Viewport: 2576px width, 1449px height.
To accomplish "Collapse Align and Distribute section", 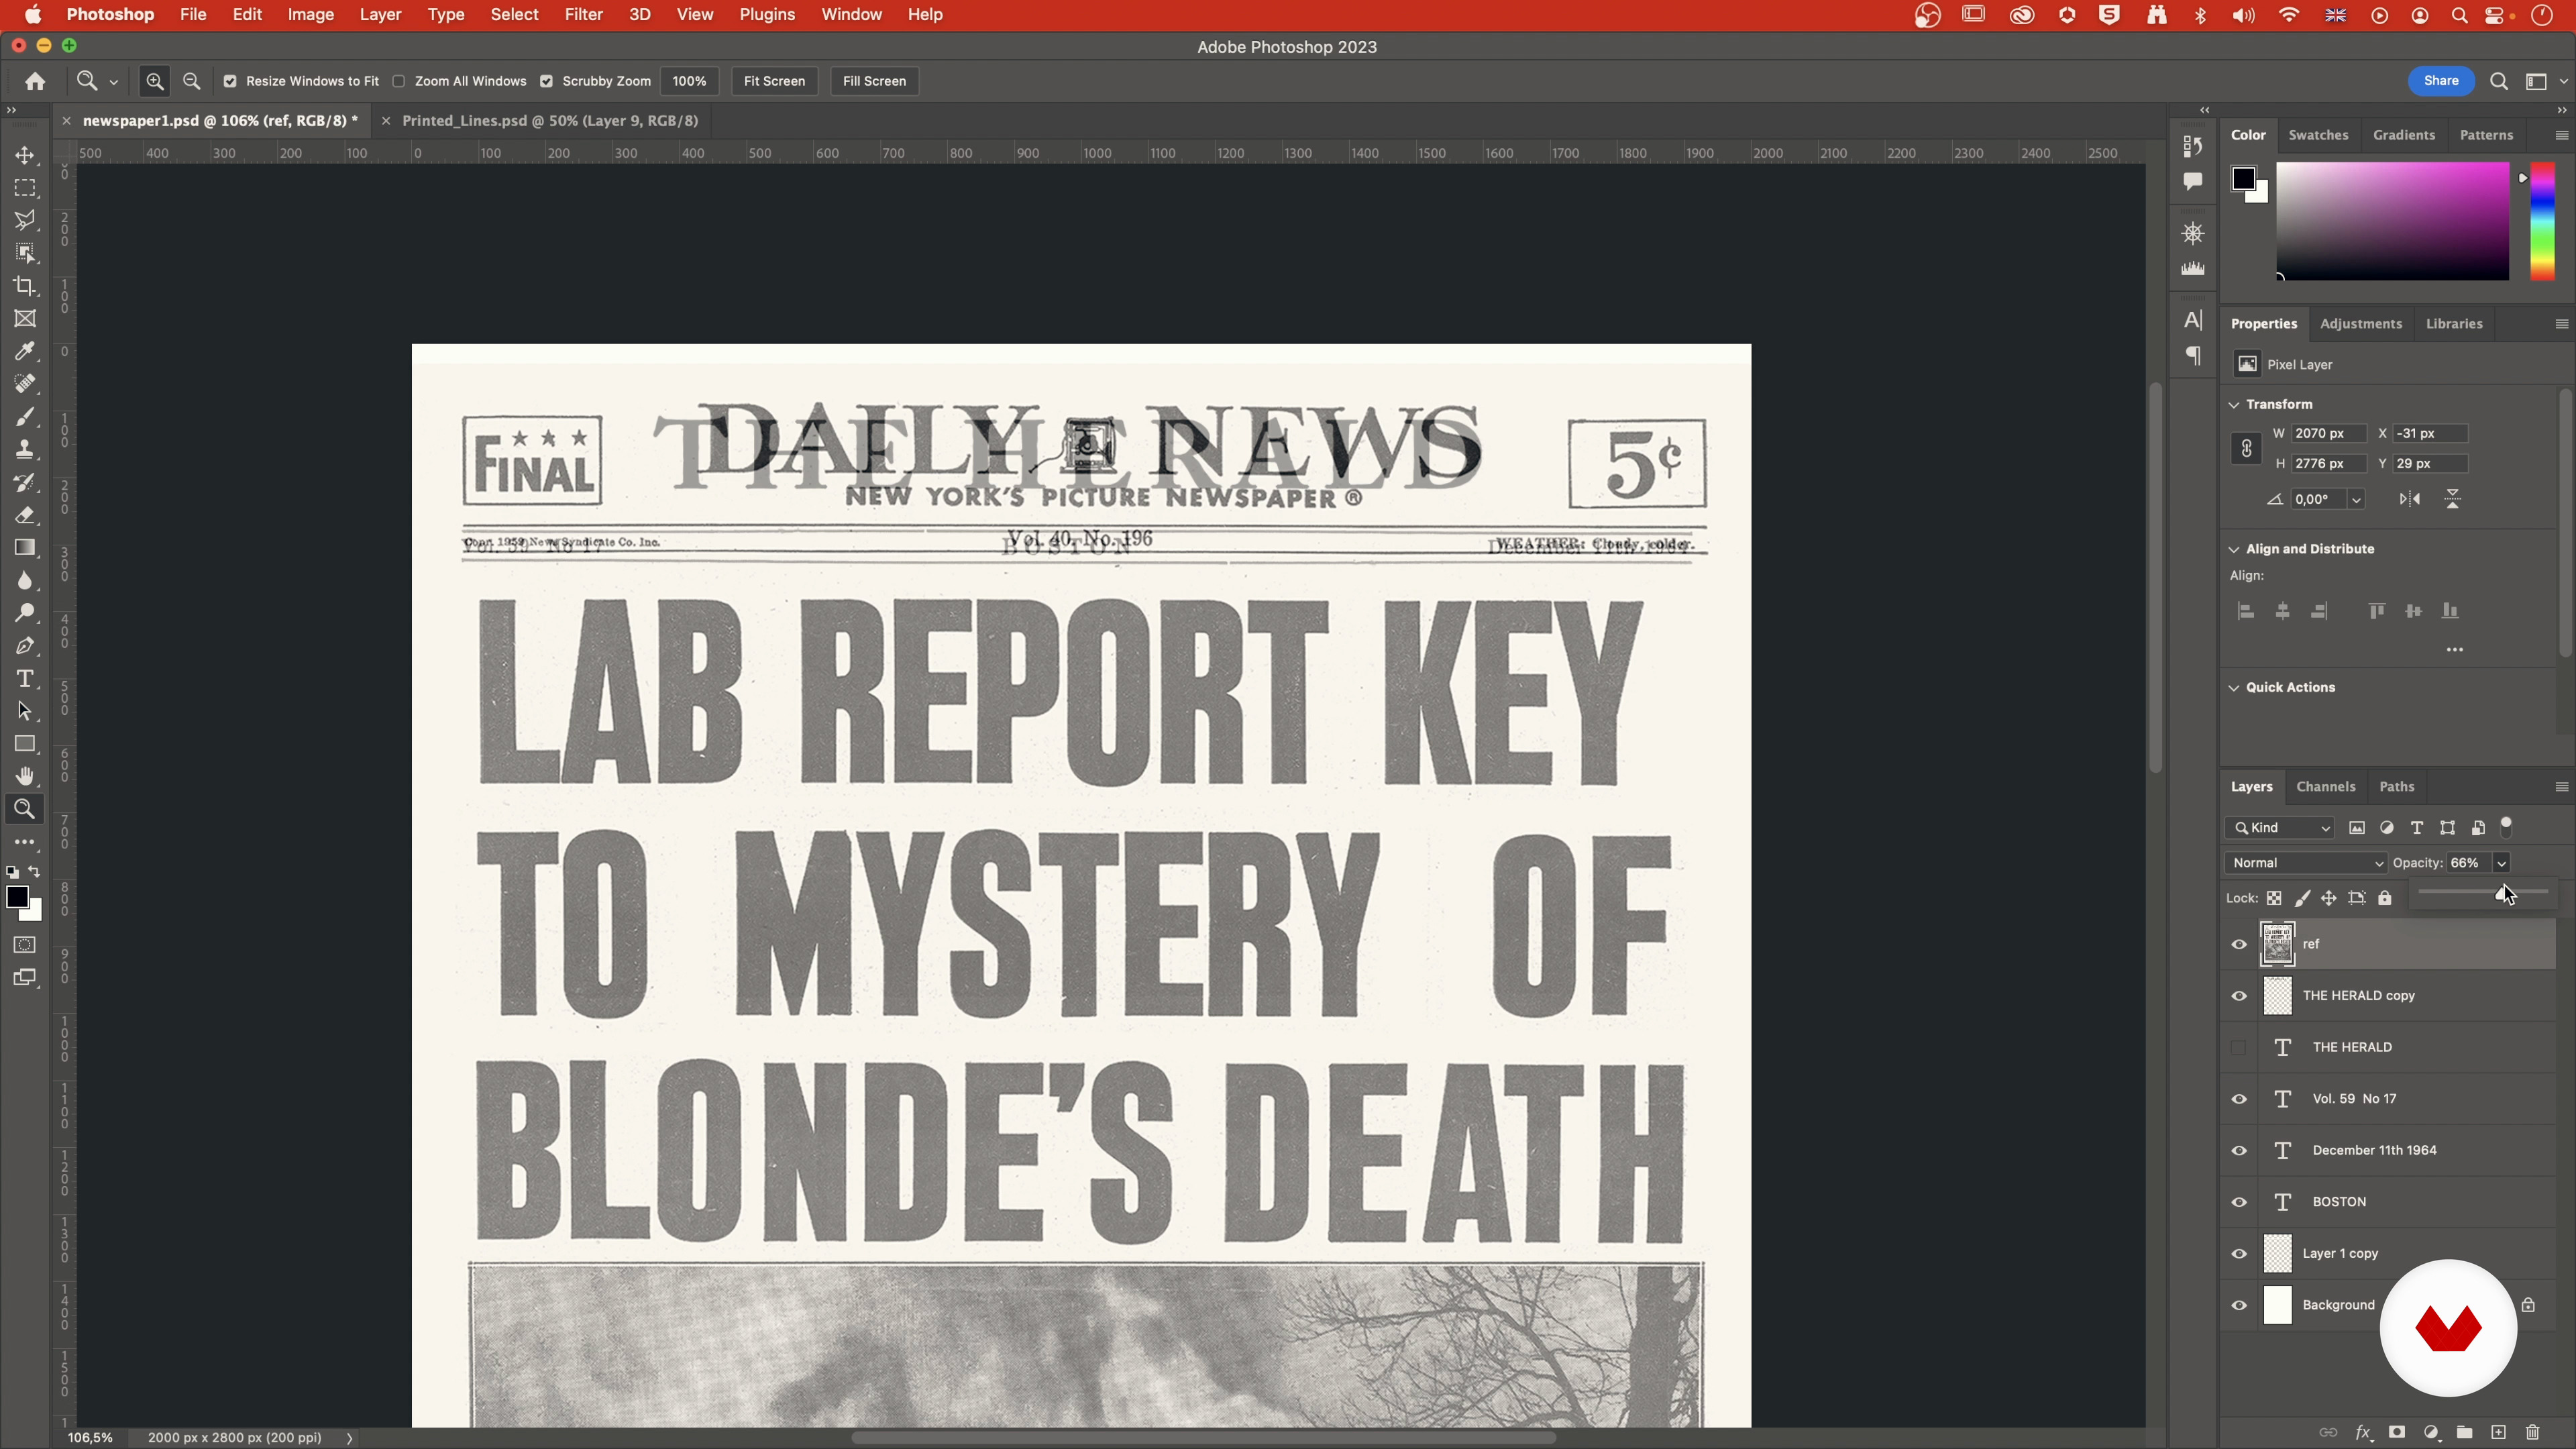I will (x=2234, y=549).
